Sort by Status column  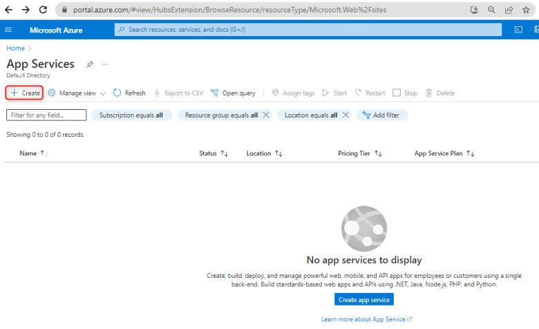coord(214,153)
